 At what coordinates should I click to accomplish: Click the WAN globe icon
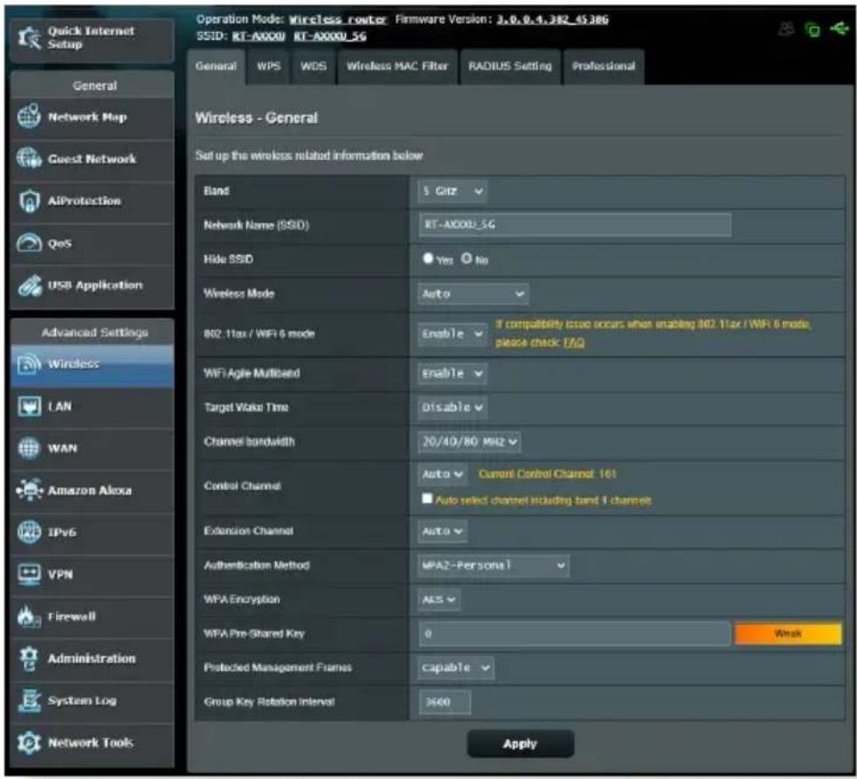click(x=28, y=448)
